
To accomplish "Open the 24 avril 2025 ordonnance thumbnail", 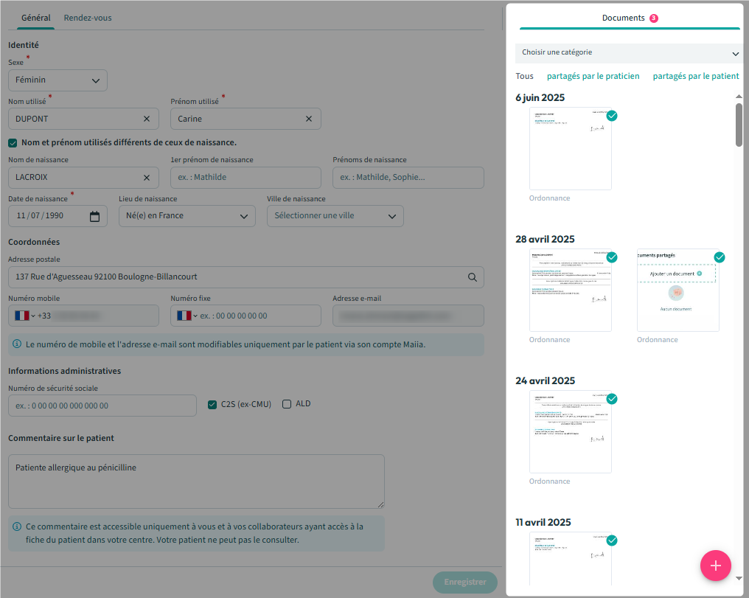I will click(x=570, y=431).
